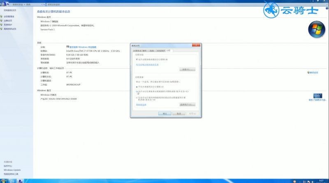Screen dimensions: 329x183
Task: Open 设备管理器 in sidebar
Action: [9, 16]
